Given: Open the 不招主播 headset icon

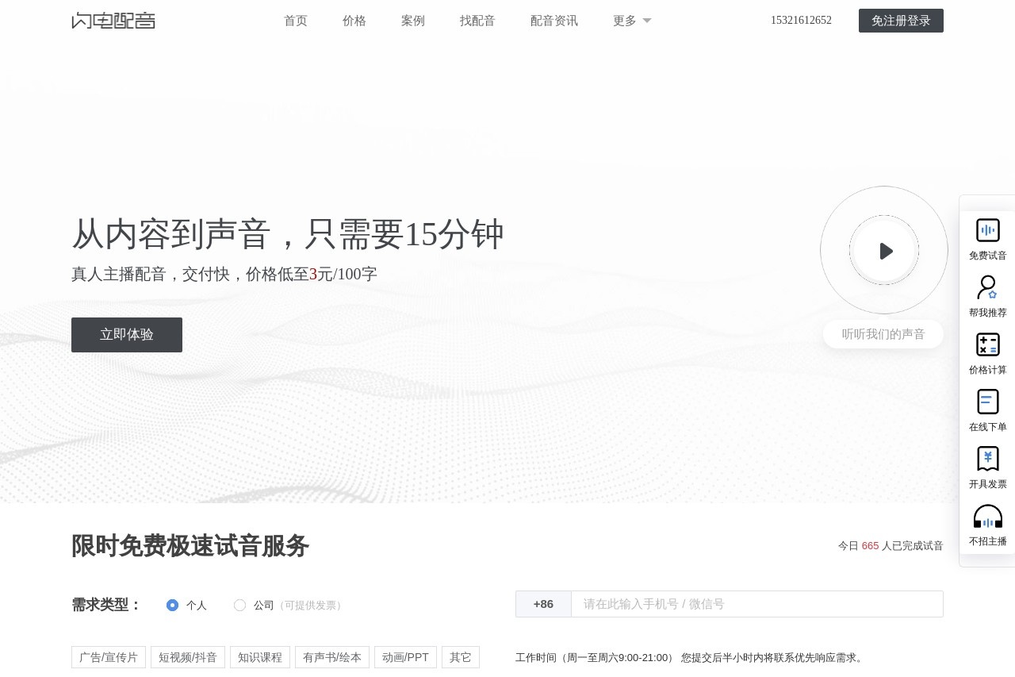Looking at the screenshot, I should [x=988, y=521].
